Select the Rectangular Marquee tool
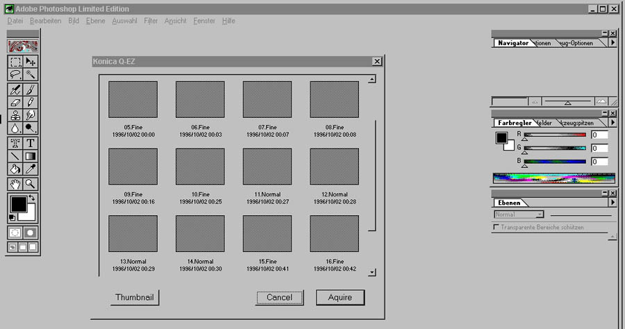Image resolution: width=625 pixels, height=329 pixels. click(x=15, y=61)
